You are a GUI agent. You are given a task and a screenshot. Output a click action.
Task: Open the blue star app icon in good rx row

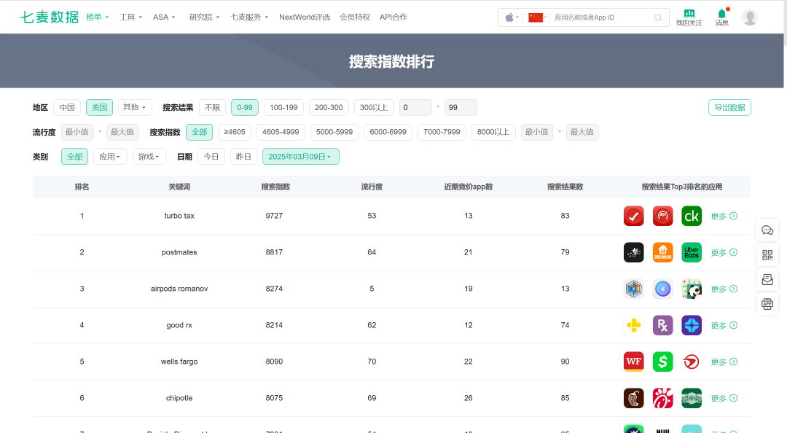point(692,325)
